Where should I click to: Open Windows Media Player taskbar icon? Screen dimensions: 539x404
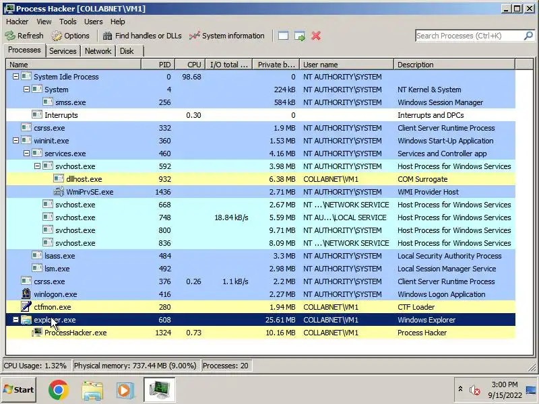[x=125, y=391]
